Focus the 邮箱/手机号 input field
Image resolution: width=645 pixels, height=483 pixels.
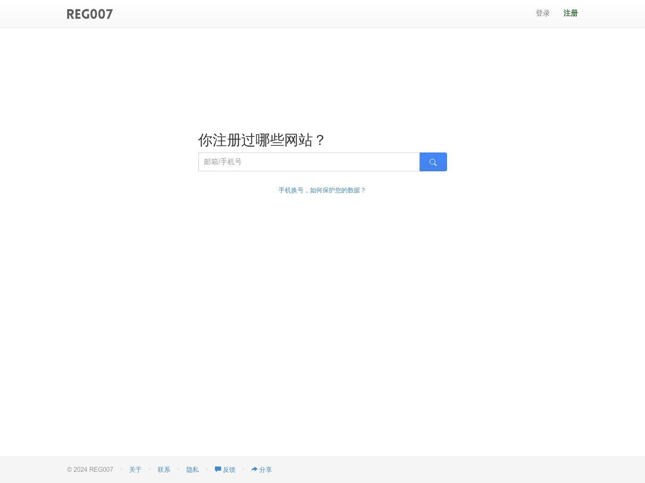pos(309,162)
